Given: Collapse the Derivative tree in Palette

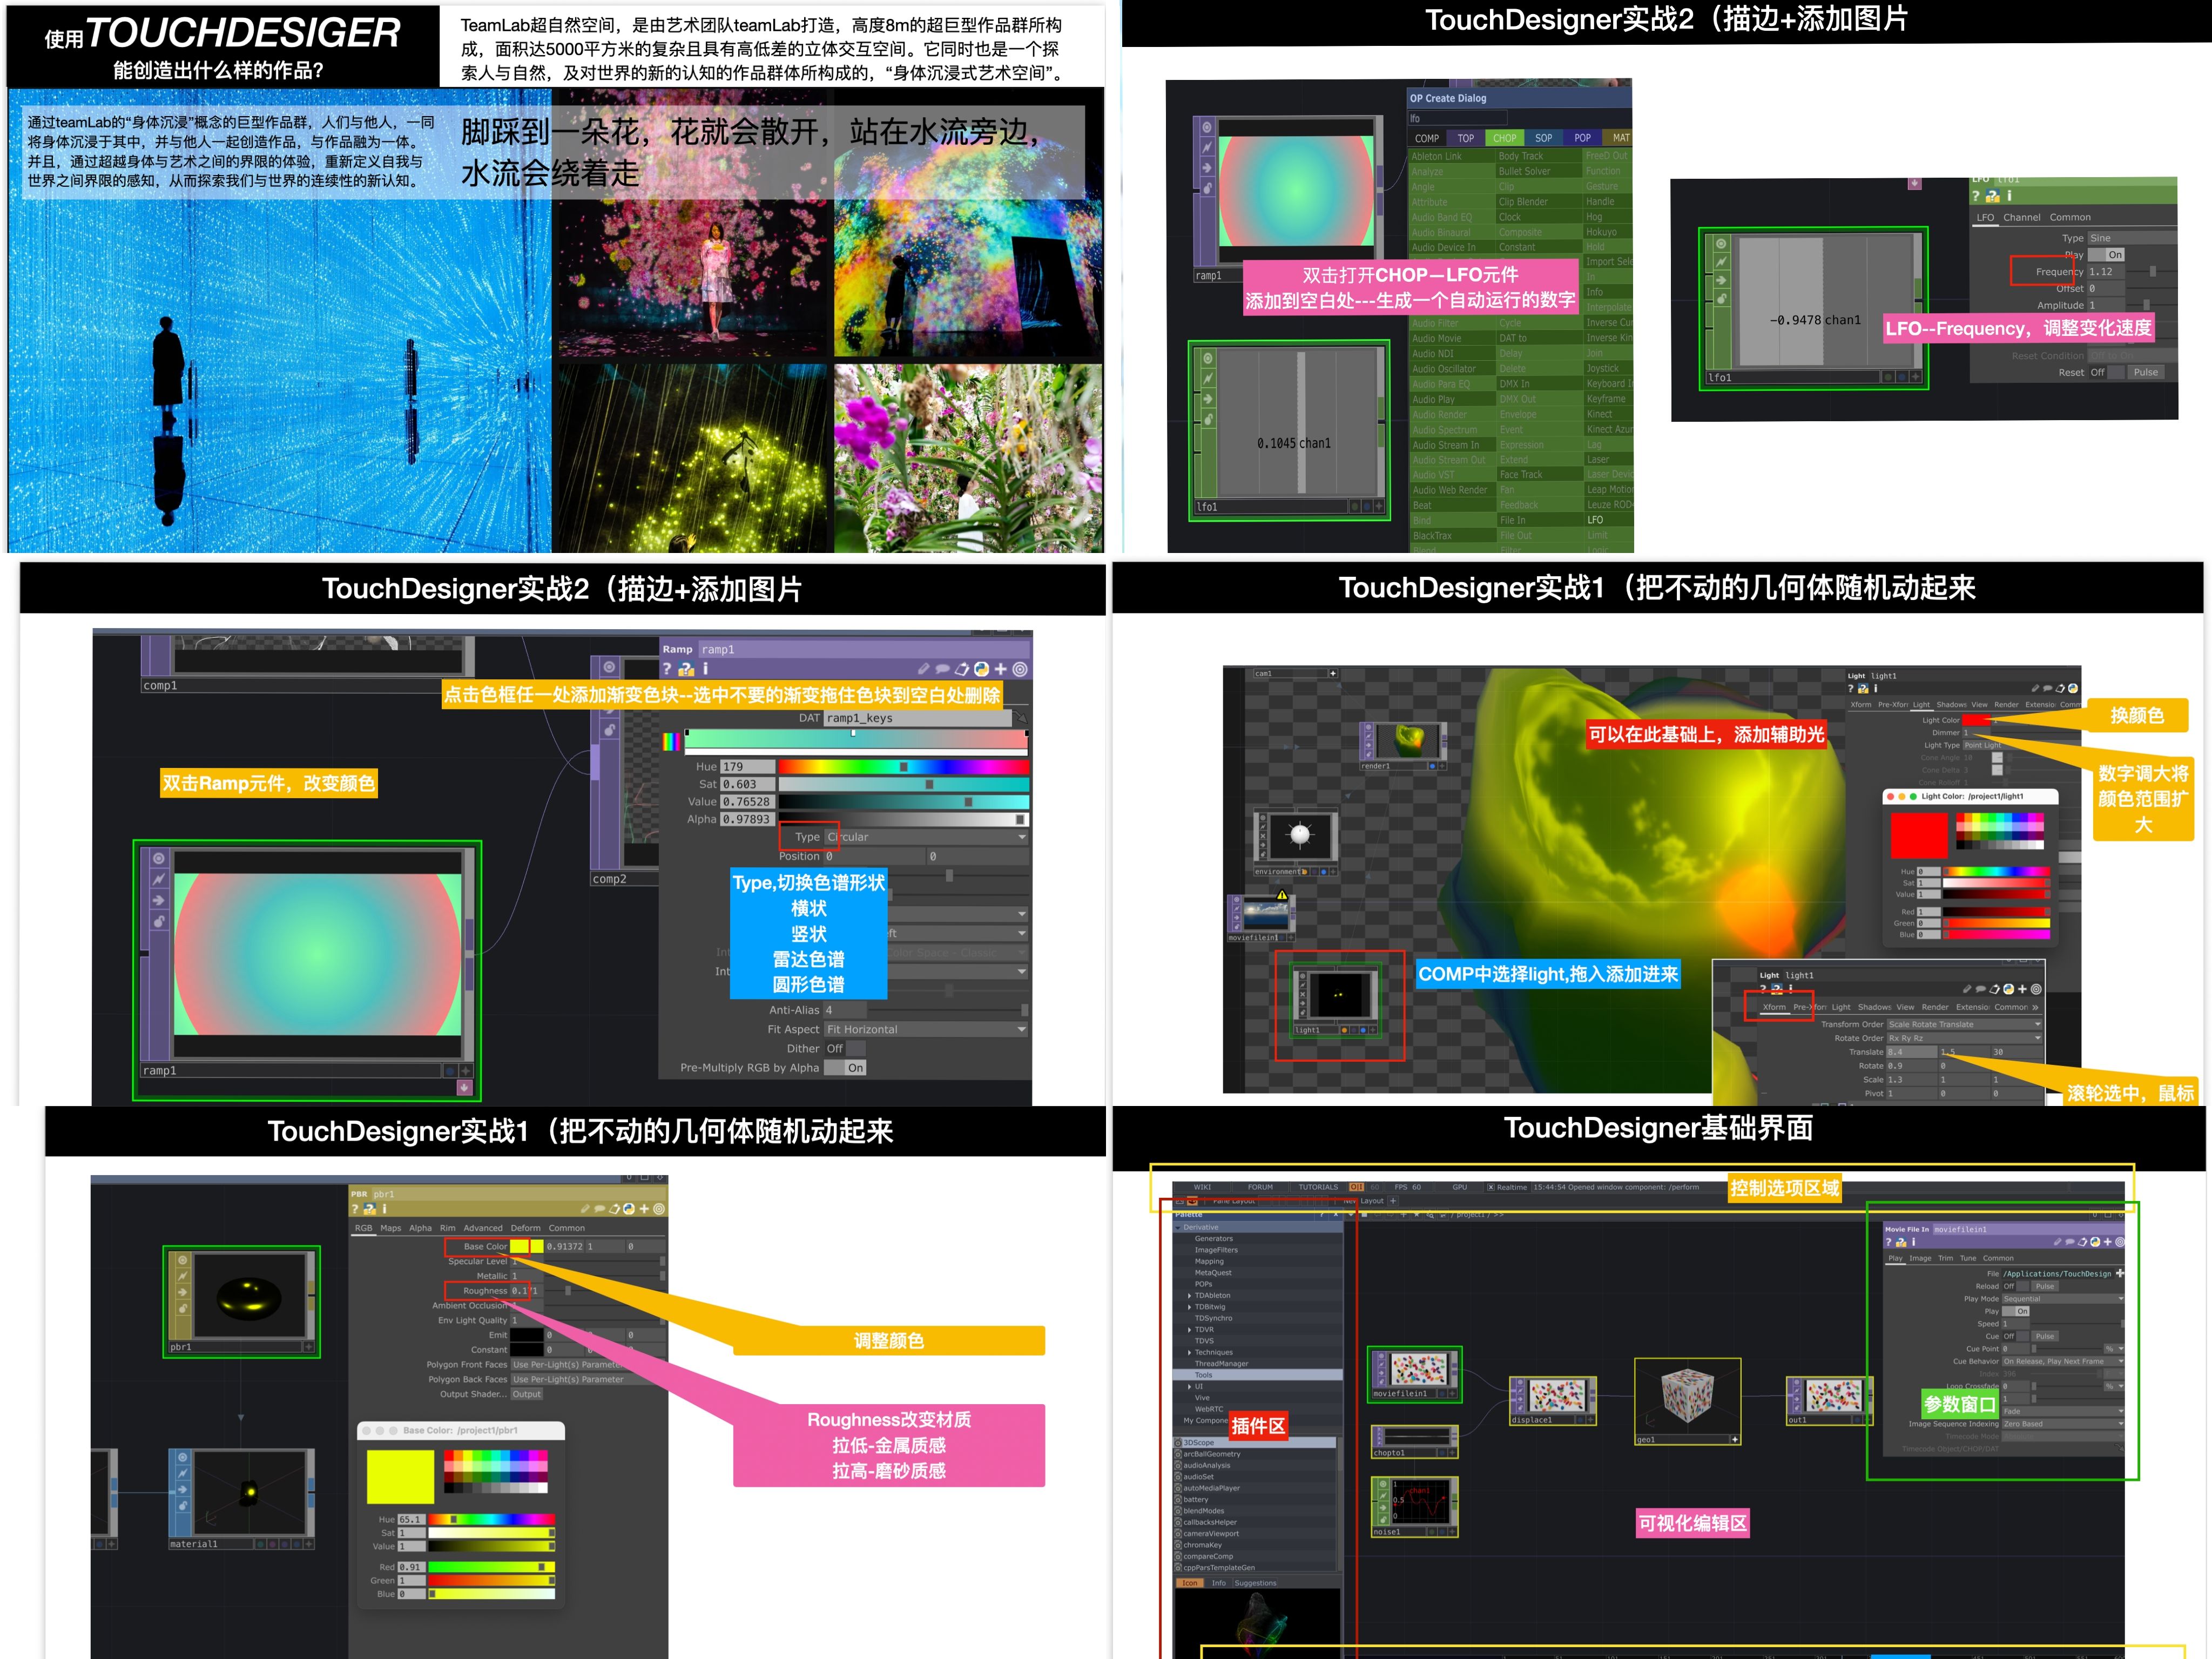Looking at the screenshot, I should pos(1178,1227).
